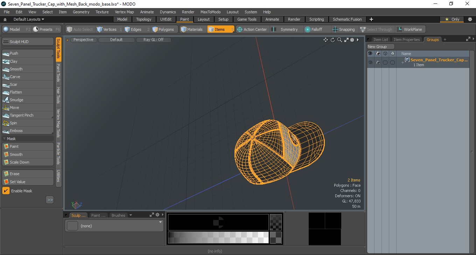
Task: Toggle Items selection mode
Action: point(220,29)
